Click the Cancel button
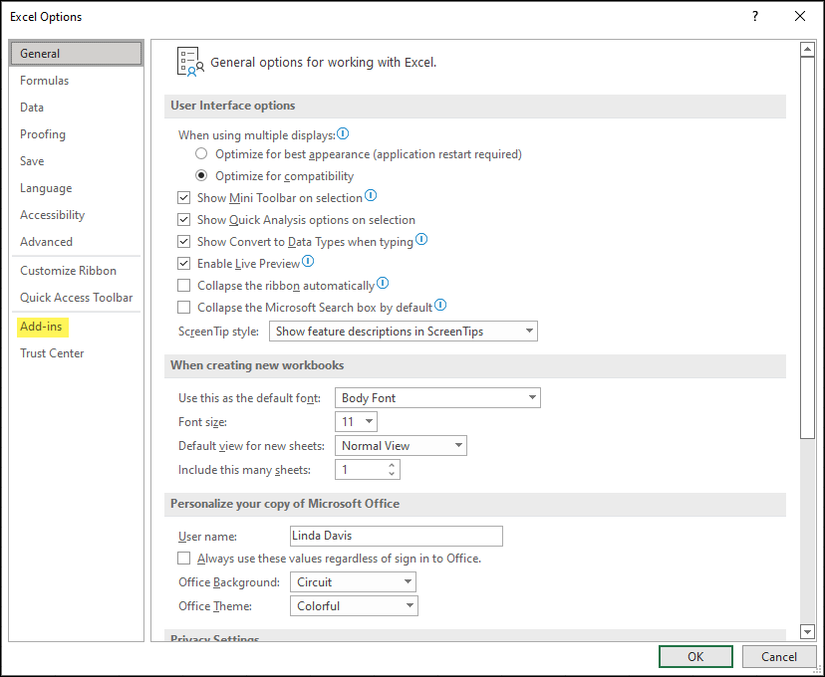825x677 pixels. 779,656
